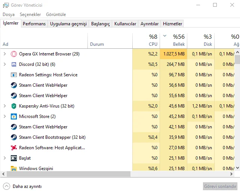Open the Başlangıç tab
The height and width of the screenshot is (195, 240).
point(101,24)
